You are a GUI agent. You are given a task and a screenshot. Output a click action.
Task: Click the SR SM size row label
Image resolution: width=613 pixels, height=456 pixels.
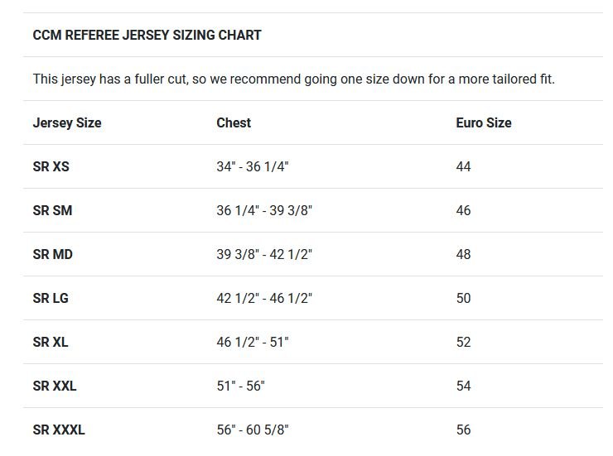(52, 210)
